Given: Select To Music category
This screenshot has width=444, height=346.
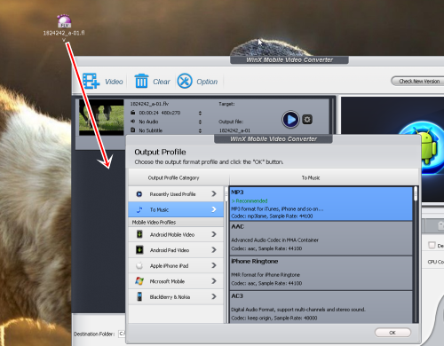Looking at the screenshot, I should 176,209.
